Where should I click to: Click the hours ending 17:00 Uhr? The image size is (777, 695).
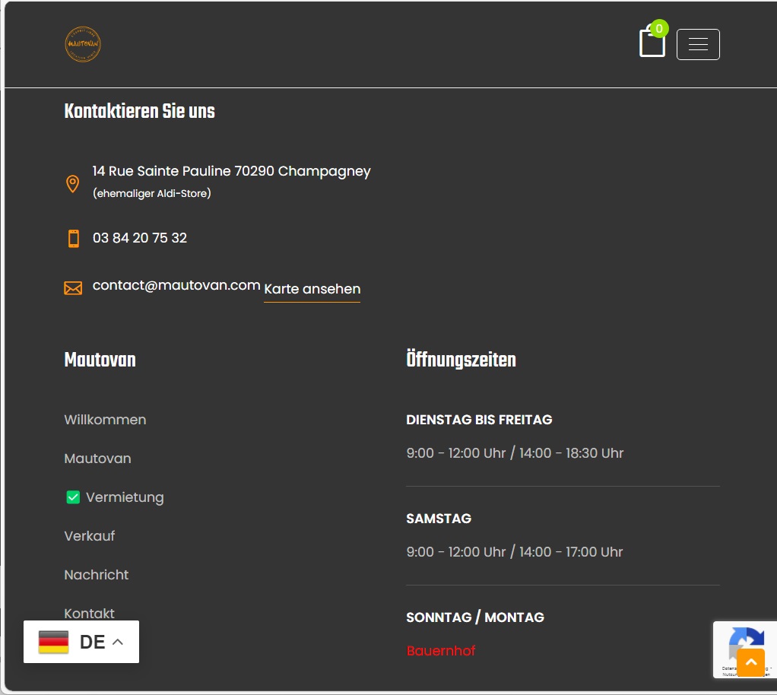[515, 552]
